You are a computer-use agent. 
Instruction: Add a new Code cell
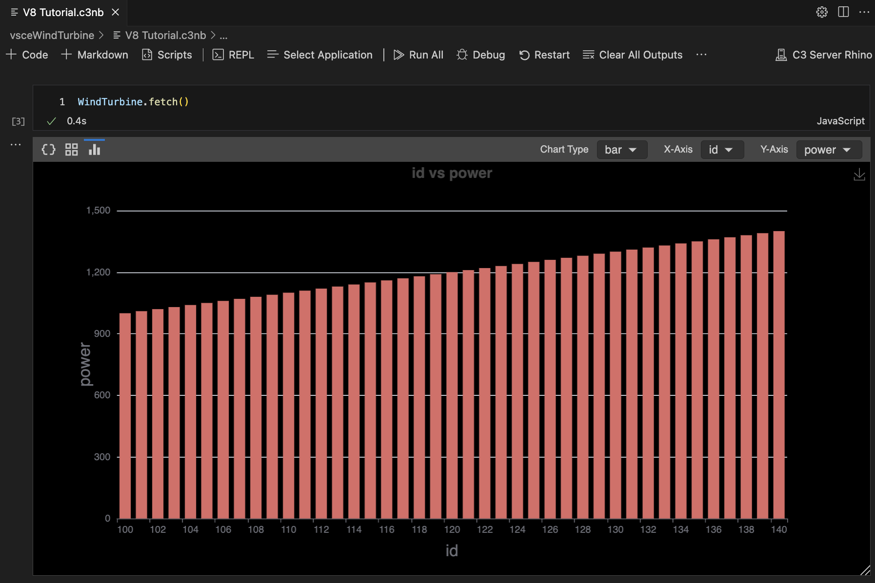click(27, 55)
